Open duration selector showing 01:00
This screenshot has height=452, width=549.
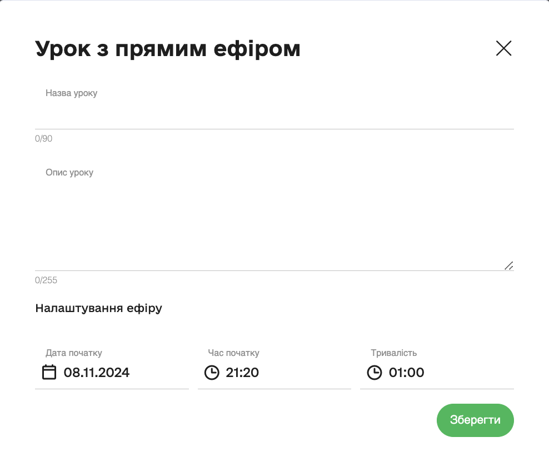(x=406, y=373)
